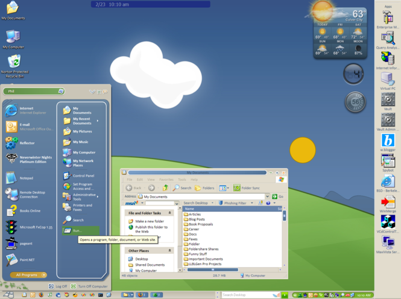Click Search in Explorer toolbar
Viewport: 401px width, 299px height.
coord(182,188)
